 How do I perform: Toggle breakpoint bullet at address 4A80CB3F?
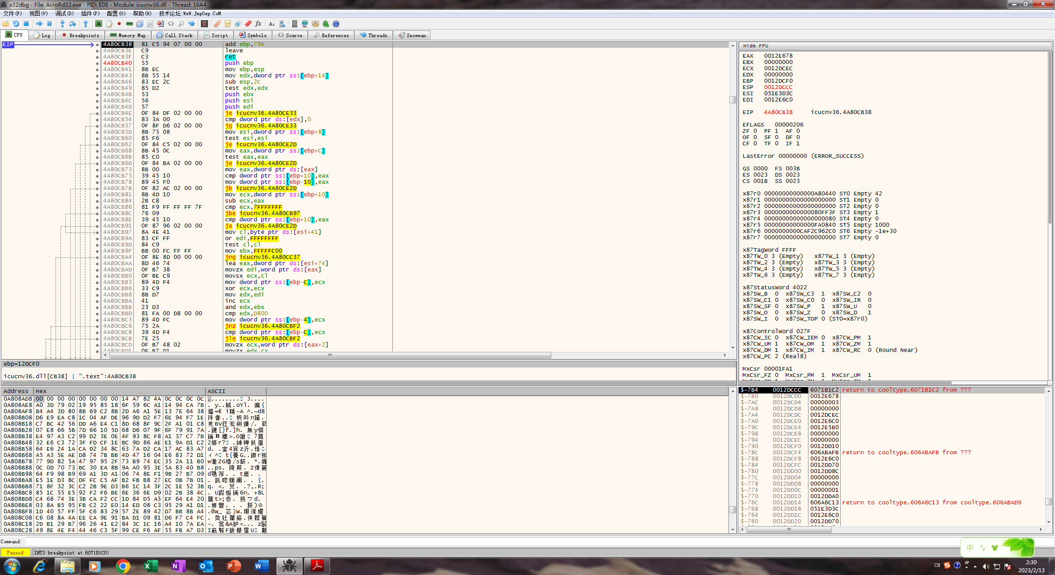pos(97,57)
